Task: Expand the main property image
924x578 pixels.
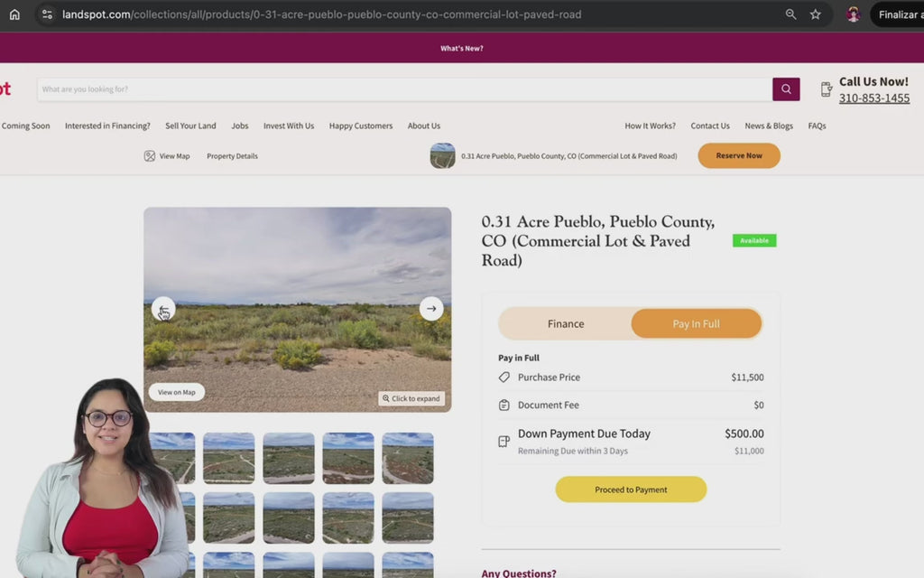Action: [411, 398]
